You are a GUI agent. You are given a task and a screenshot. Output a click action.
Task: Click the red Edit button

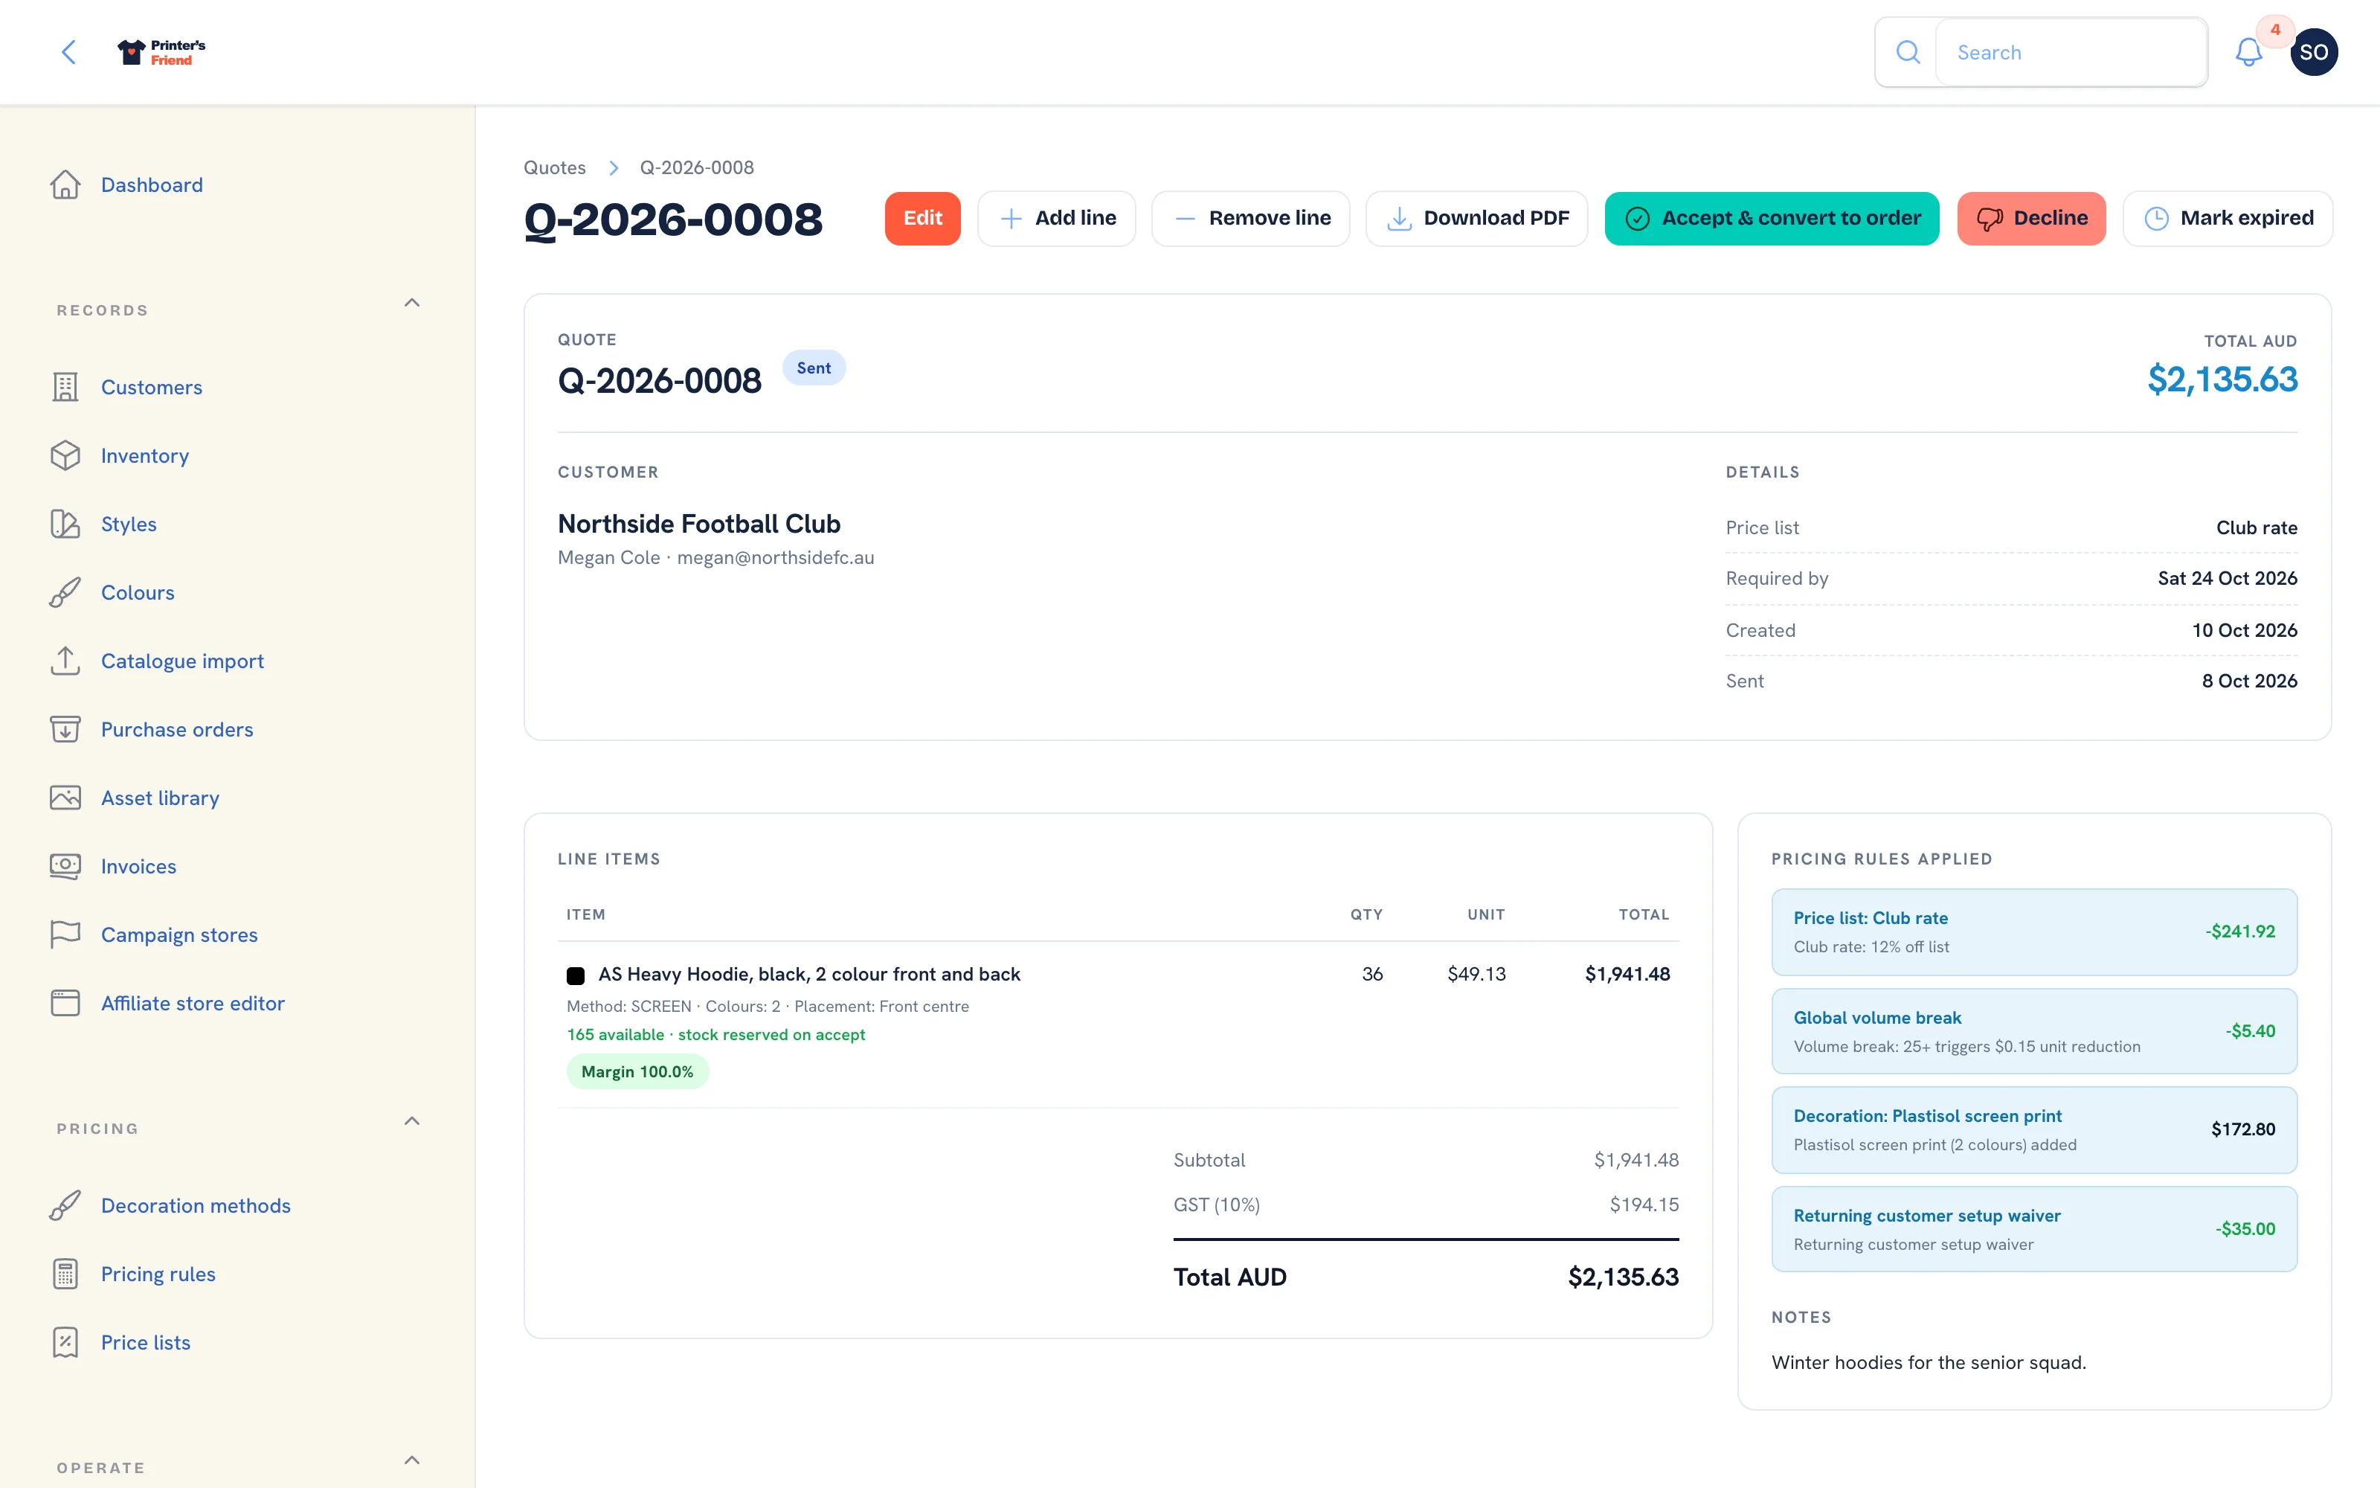922,219
